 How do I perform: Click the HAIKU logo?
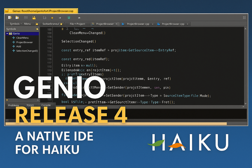tap(188, 142)
